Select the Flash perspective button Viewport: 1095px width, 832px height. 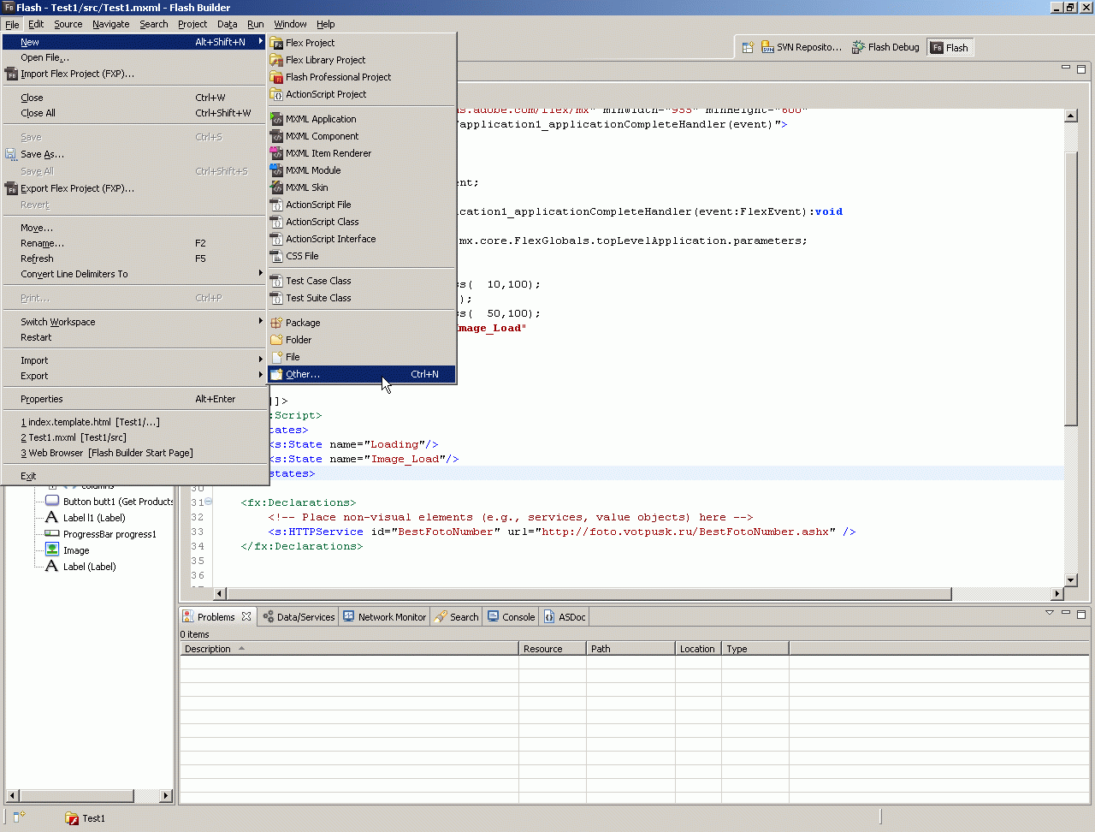(950, 48)
